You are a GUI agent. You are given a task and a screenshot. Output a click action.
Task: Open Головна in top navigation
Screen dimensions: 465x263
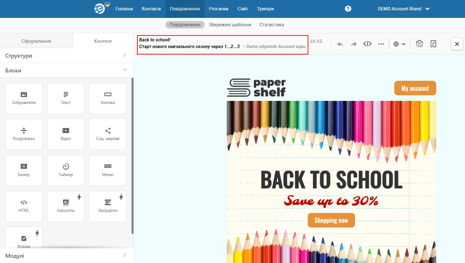tap(124, 9)
